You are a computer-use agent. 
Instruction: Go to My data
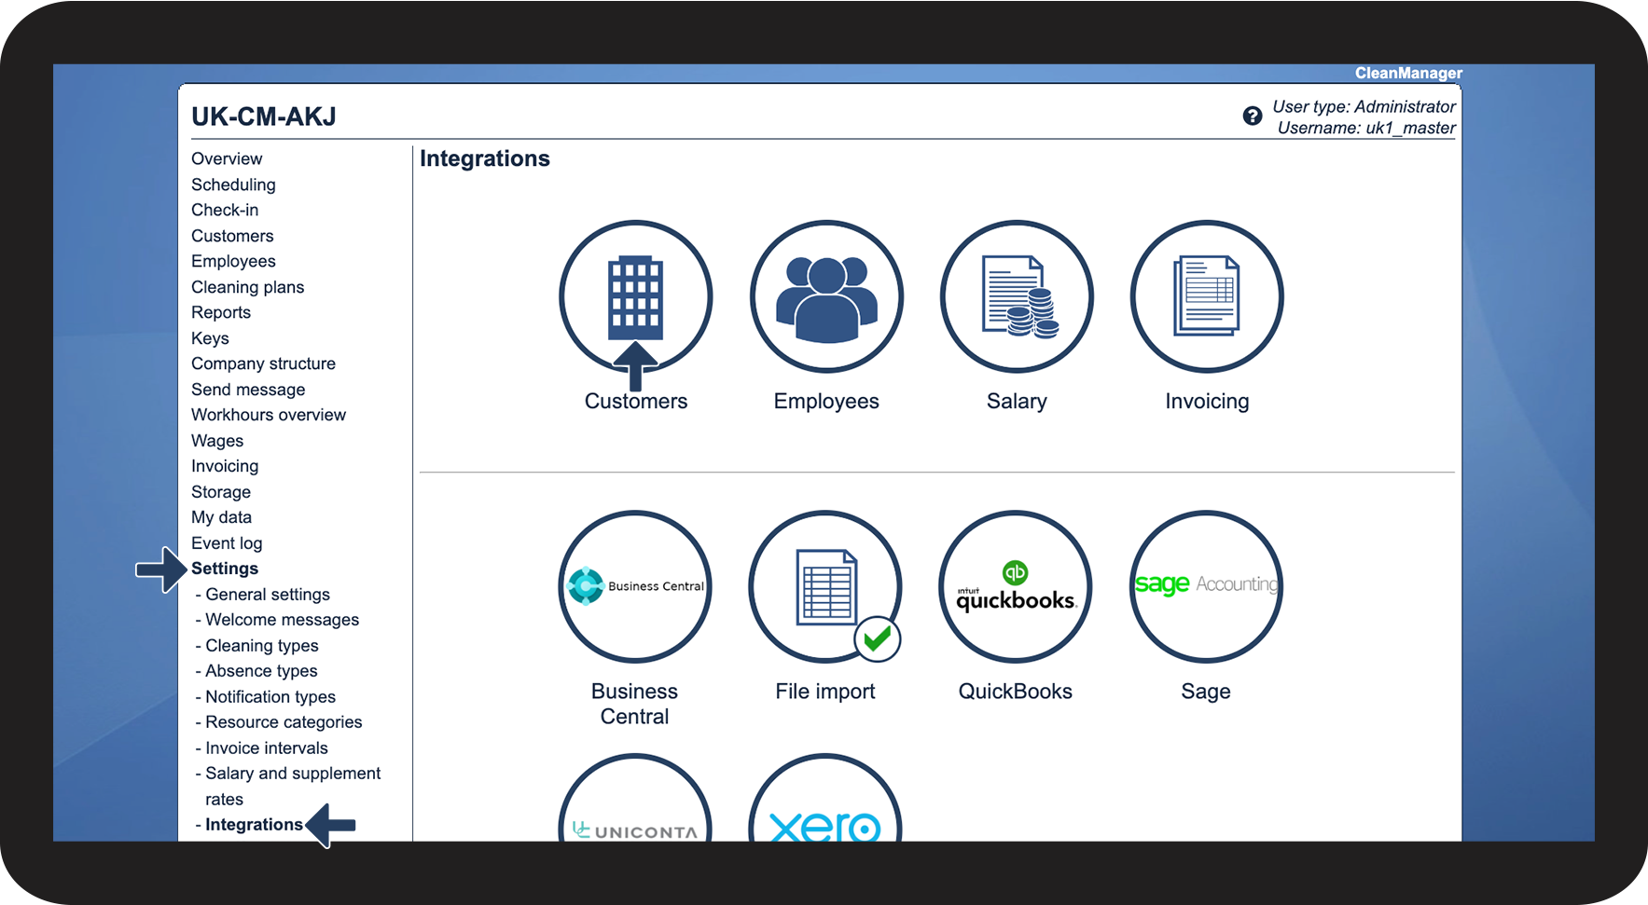point(221,517)
